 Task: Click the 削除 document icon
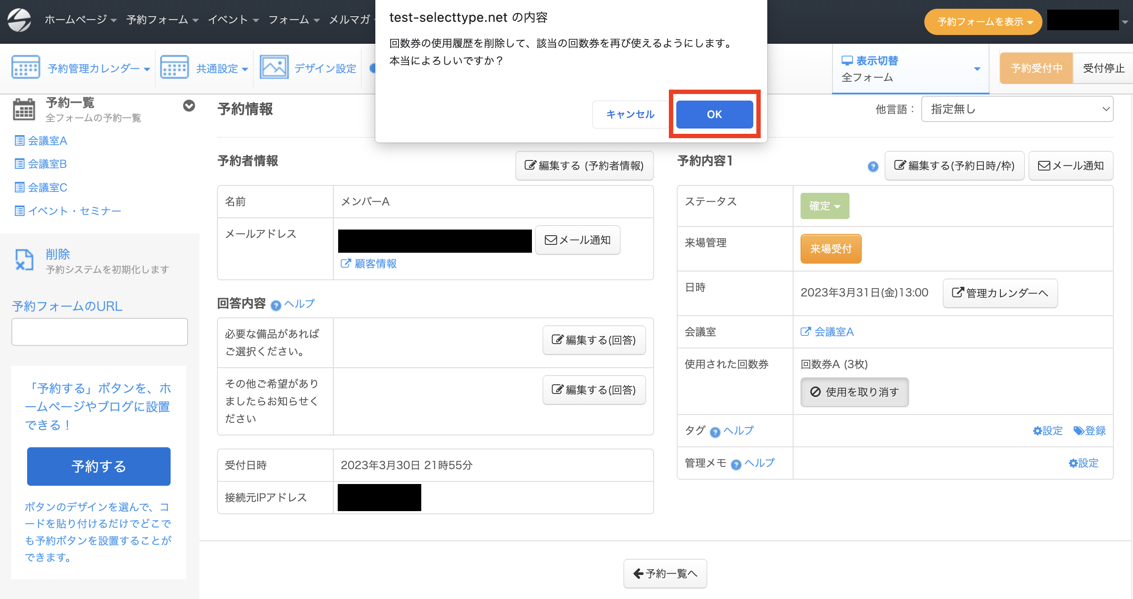coord(24,260)
